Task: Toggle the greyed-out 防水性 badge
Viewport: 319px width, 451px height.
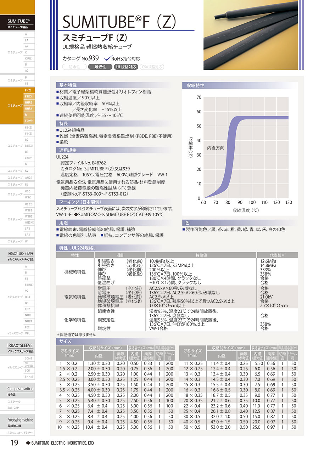Action: [x=74, y=67]
